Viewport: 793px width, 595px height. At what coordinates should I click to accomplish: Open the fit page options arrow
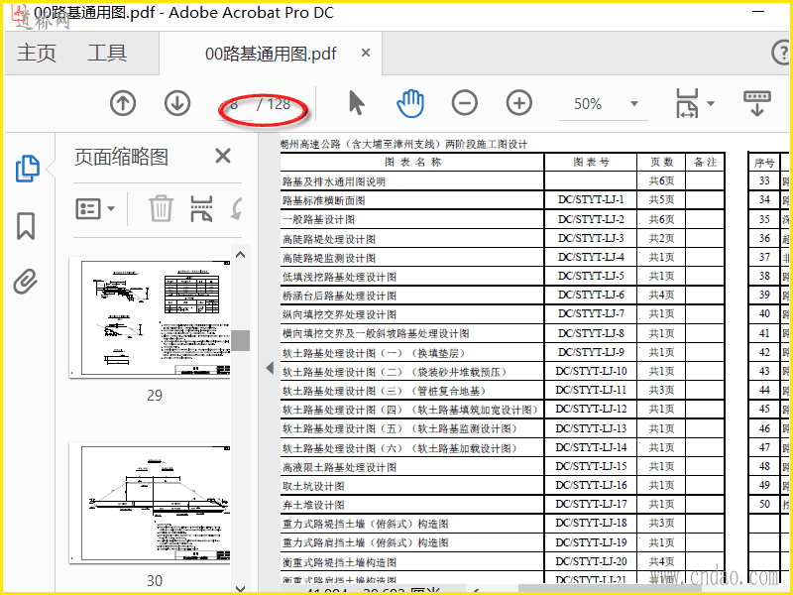[711, 104]
